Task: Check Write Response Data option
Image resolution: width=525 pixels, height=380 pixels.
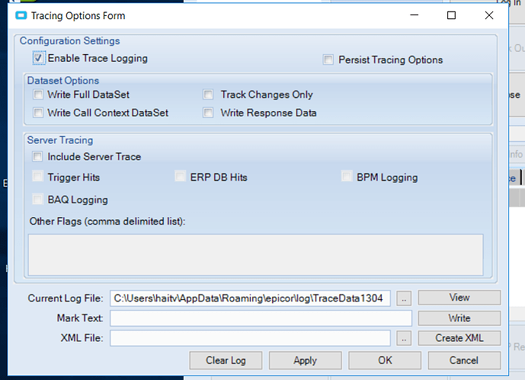Action: (x=208, y=113)
